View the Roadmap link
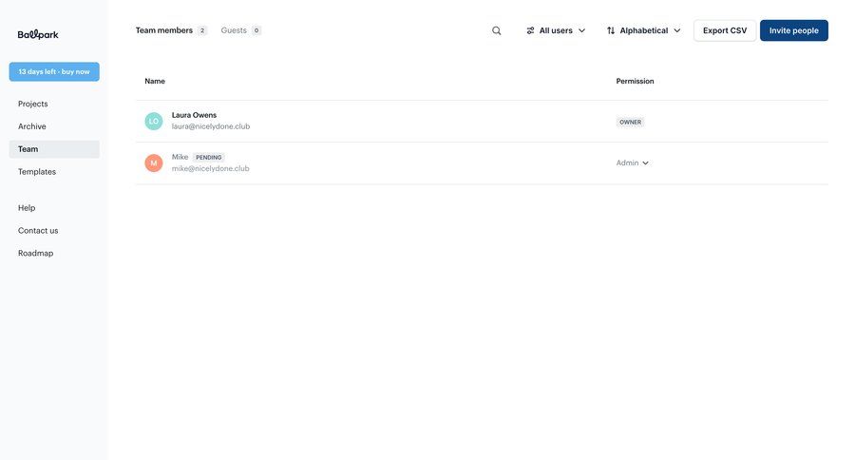855x460 pixels. coord(36,254)
